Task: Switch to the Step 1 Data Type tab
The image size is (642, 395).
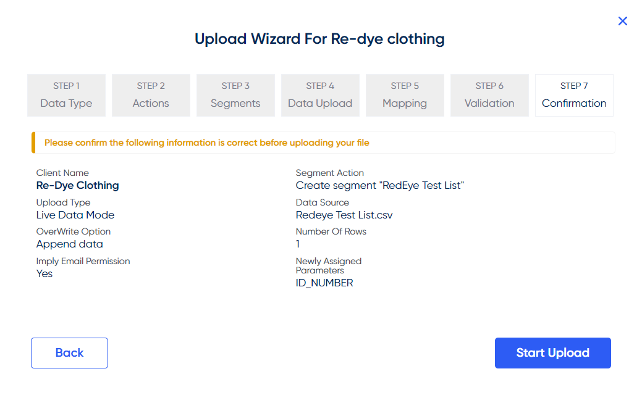Action: [66, 95]
